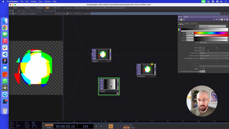This screenshot has height=129, width=229.
Task: Open the help icon in parameter panel
Action: point(179,19)
